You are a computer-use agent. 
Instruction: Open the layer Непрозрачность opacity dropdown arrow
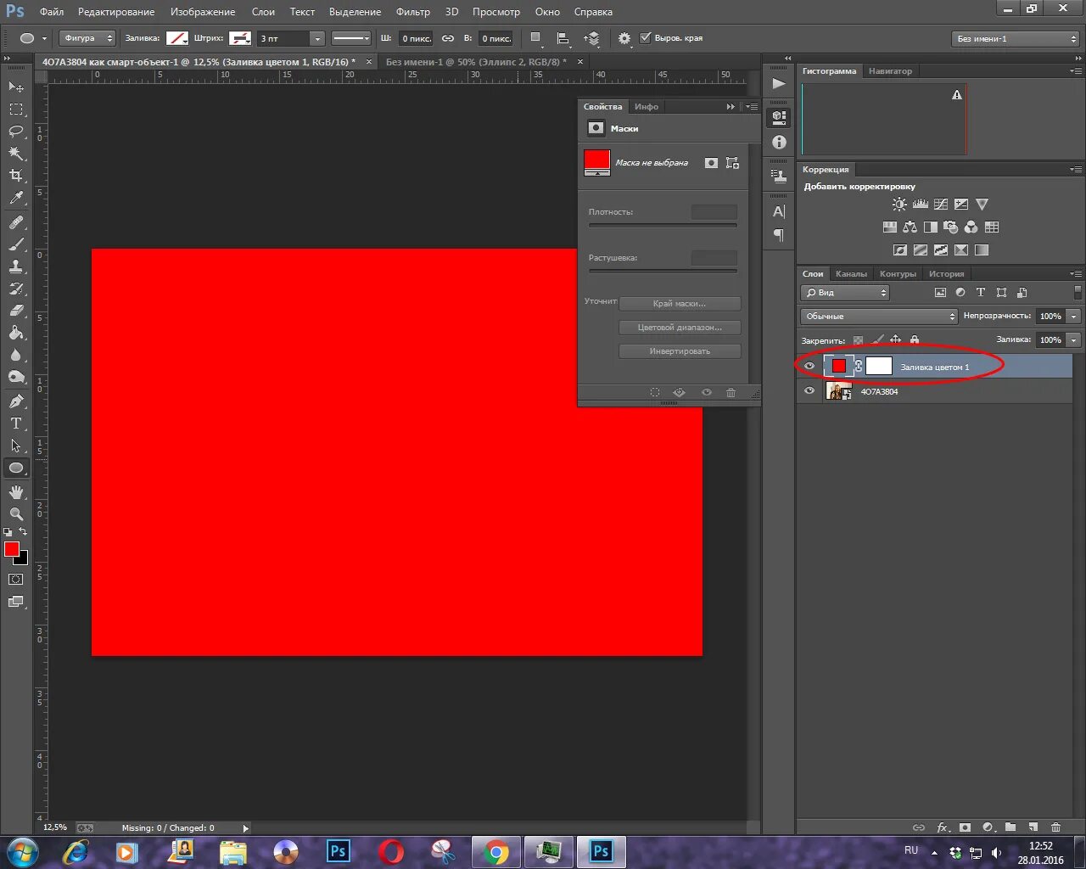pyautogui.click(x=1074, y=316)
